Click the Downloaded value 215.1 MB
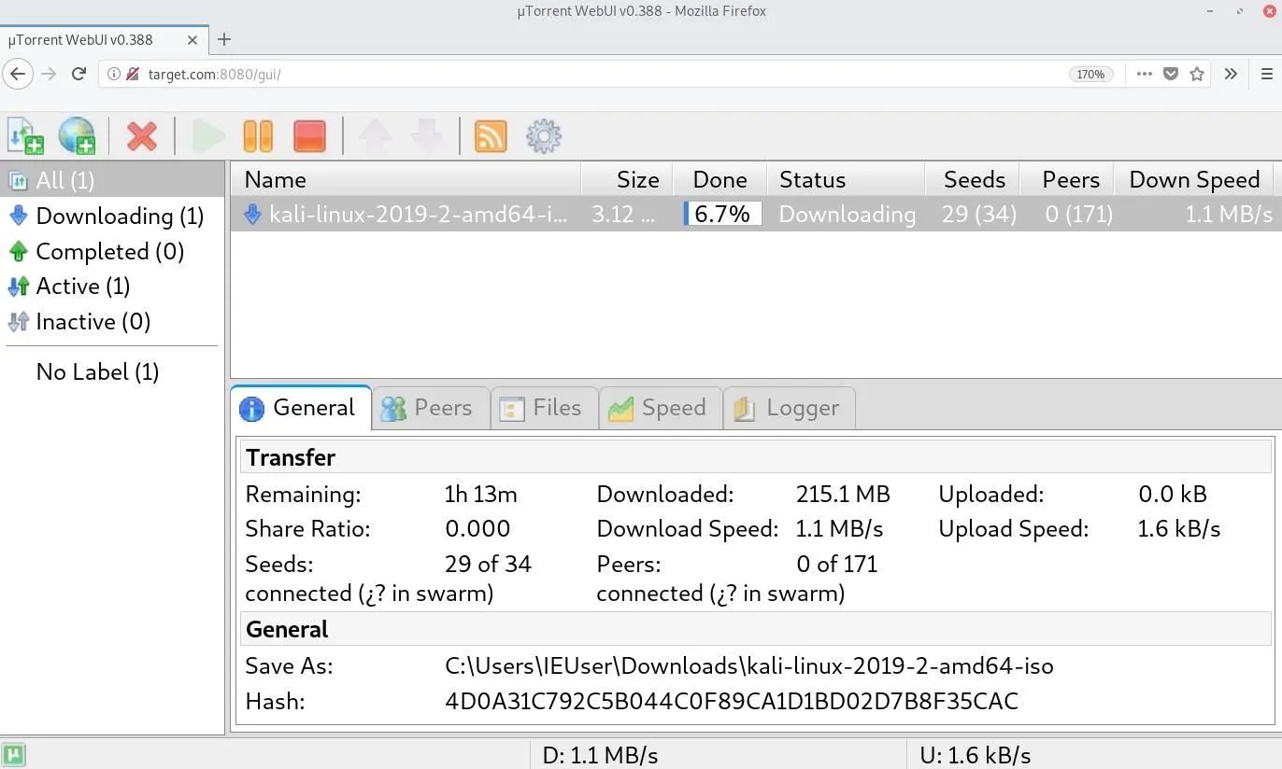The height and width of the screenshot is (769, 1282). coord(843,494)
